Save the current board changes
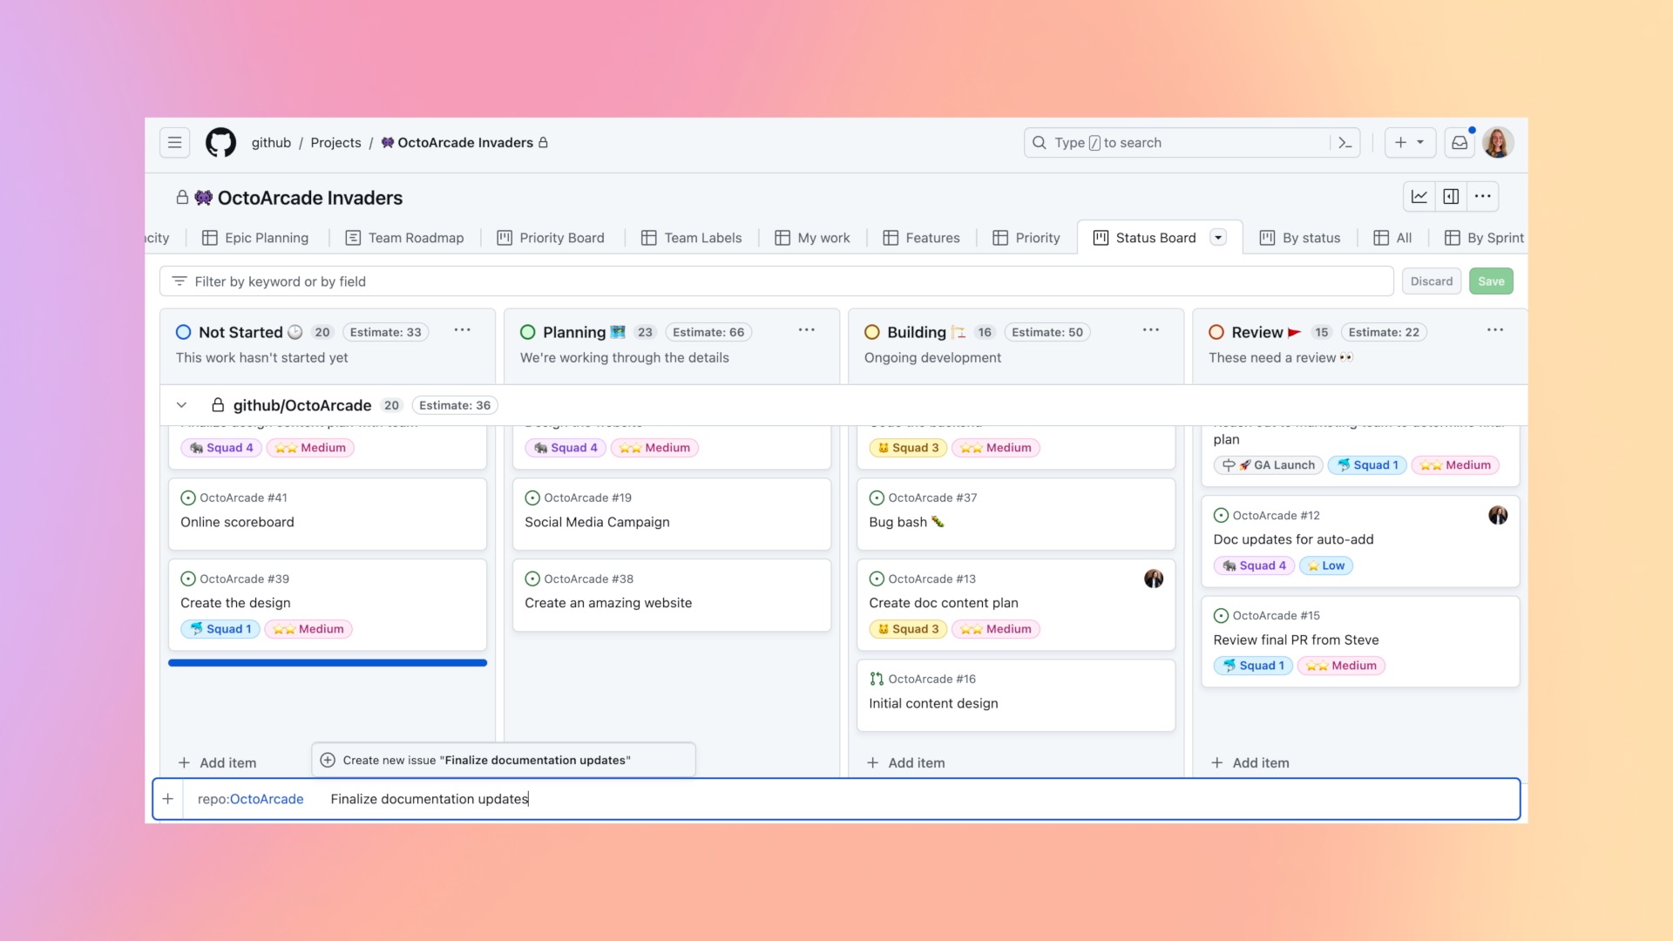This screenshot has width=1673, height=941. coord(1491,281)
